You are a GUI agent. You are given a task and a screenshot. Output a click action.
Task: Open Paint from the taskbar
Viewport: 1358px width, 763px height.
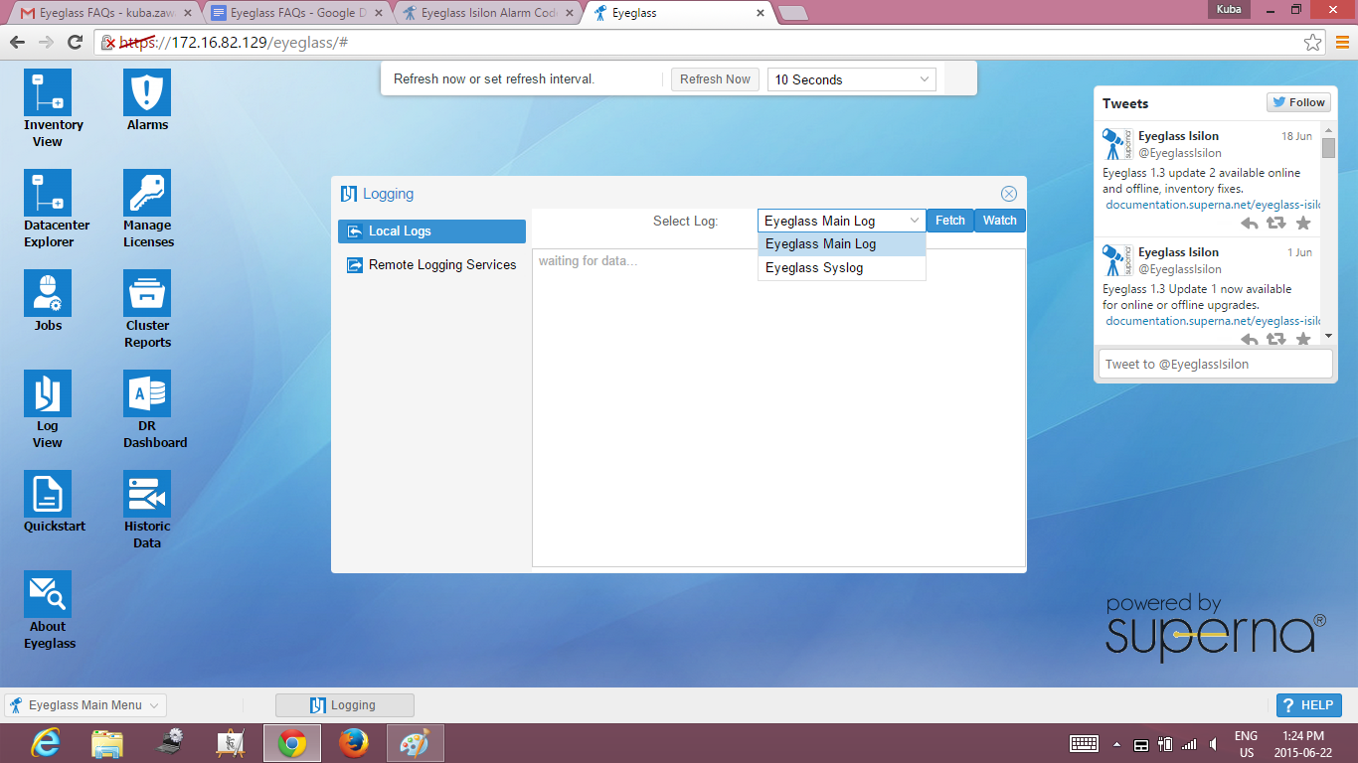[415, 743]
